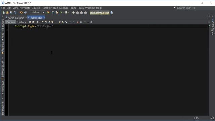Open the Debug menu
215x121 pixels.
click(x=63, y=8)
